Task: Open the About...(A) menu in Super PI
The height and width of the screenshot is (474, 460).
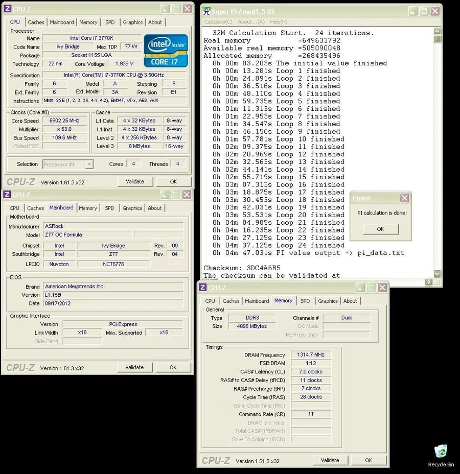Action: pyautogui.click(x=251, y=22)
